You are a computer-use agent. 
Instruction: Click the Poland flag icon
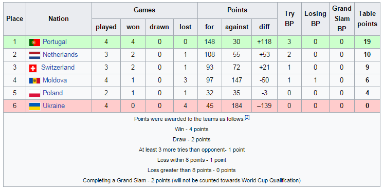point(34,93)
